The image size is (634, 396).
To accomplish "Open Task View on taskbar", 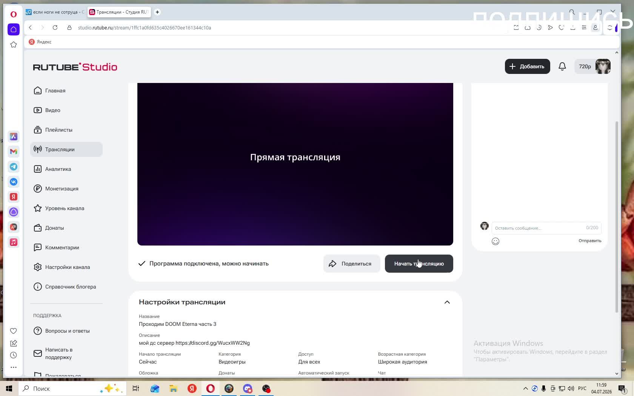I will [136, 388].
